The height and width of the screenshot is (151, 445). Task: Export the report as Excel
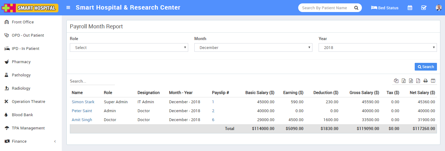point(404,81)
